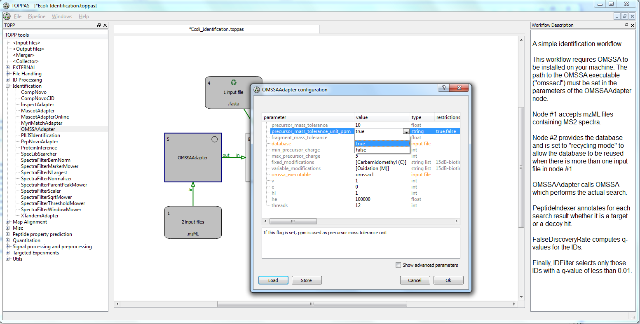Enable Show advanced parameters checkbox
Image resolution: width=640 pixels, height=324 pixels.
(x=398, y=265)
